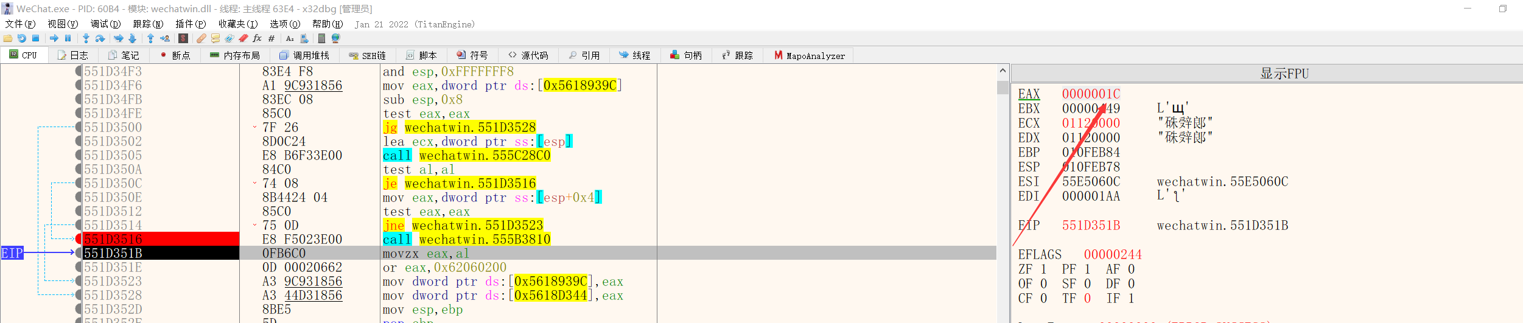
Task: Click the Labels tag icon
Action: (229, 38)
